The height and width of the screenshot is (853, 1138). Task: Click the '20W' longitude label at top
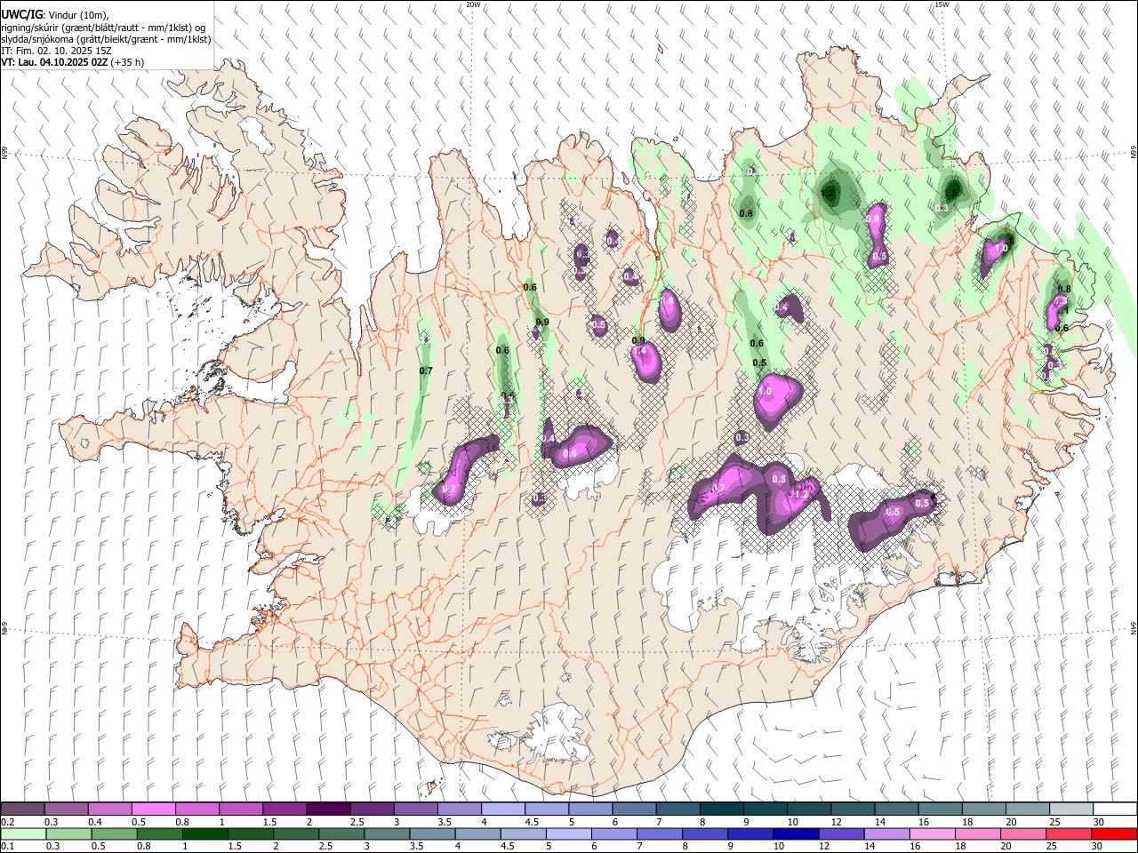pos(473,4)
